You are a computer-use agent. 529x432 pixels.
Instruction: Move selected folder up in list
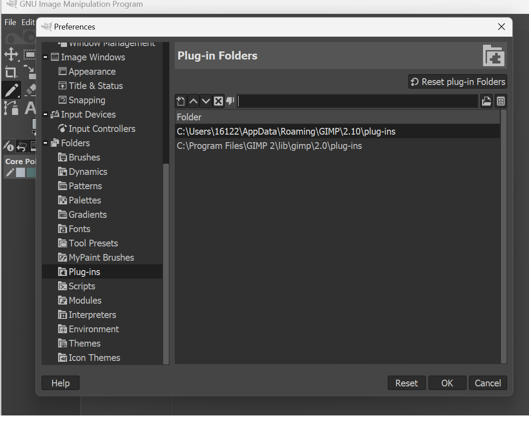point(193,101)
